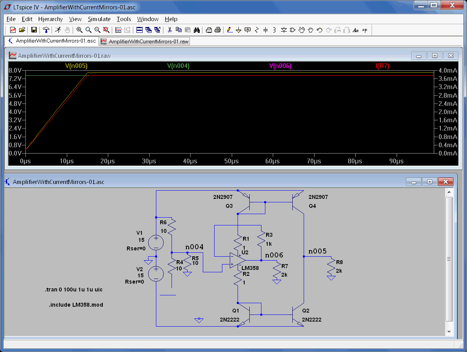Open the Hierarchy menu

click(51, 19)
